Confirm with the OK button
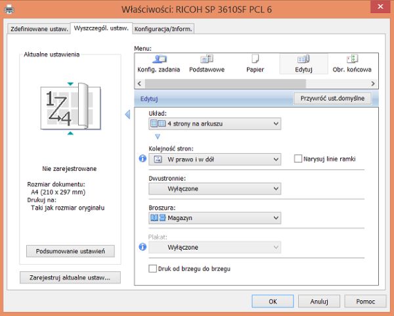 (x=273, y=301)
